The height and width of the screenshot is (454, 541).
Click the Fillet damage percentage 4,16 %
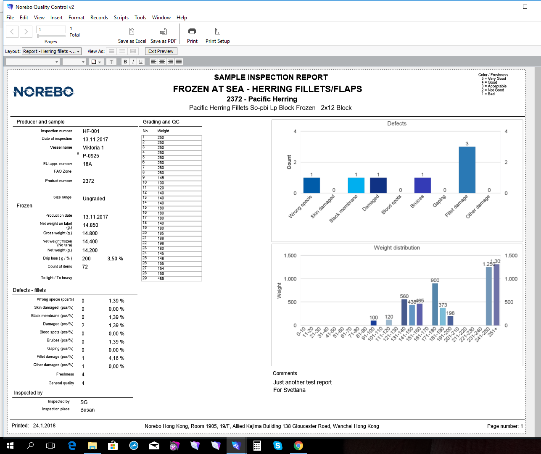tap(116, 358)
